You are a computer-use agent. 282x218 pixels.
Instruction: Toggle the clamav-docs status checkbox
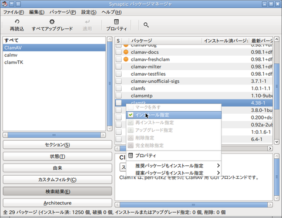(x=119, y=52)
